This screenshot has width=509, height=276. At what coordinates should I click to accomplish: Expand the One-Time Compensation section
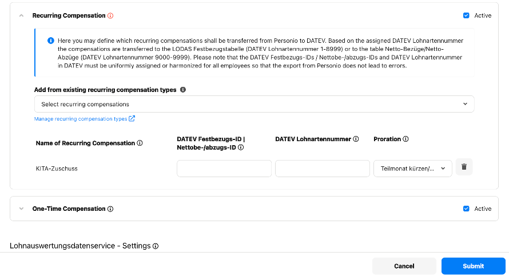pyautogui.click(x=21, y=209)
